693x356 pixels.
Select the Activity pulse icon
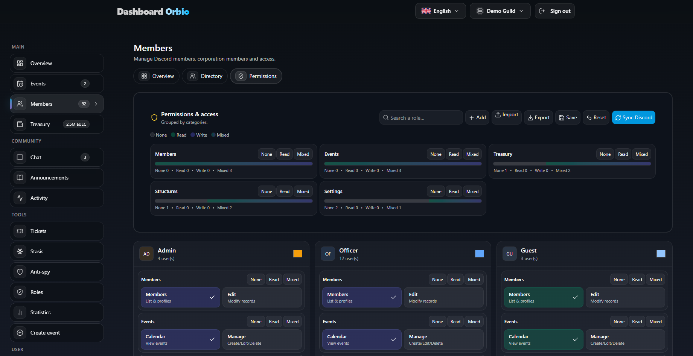[20, 198]
